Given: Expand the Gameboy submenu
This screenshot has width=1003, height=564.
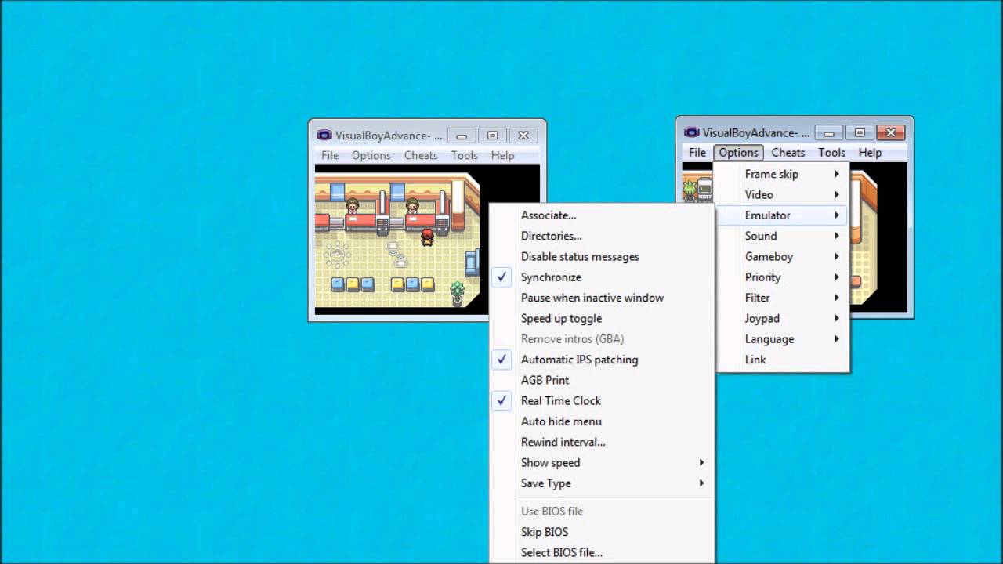Looking at the screenshot, I should tap(782, 256).
